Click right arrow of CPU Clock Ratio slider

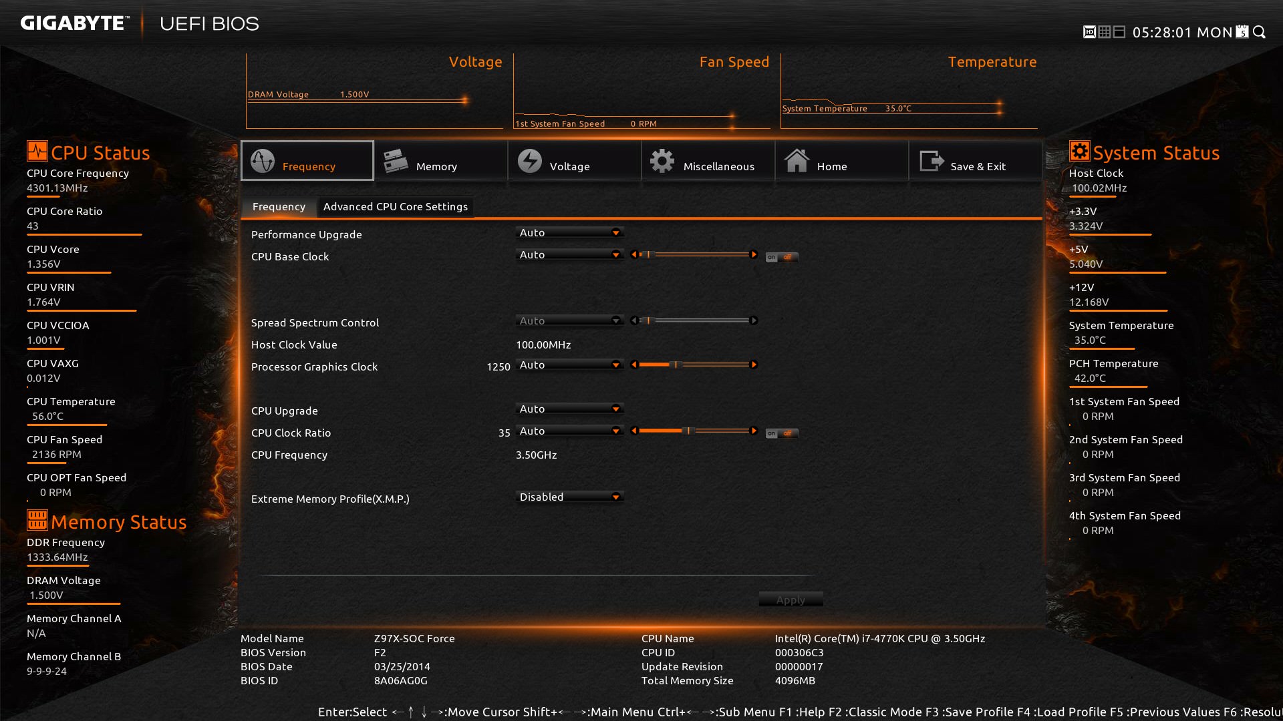coord(754,431)
